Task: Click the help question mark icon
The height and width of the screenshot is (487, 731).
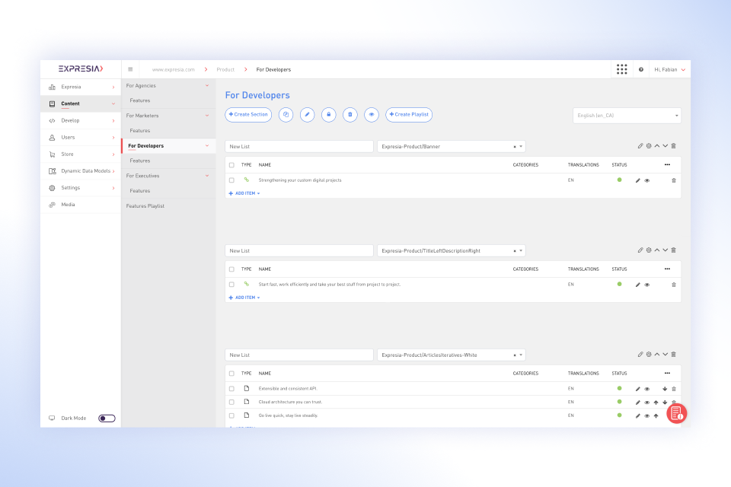Action: [x=641, y=69]
